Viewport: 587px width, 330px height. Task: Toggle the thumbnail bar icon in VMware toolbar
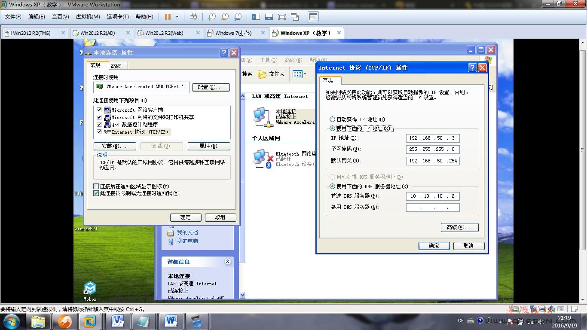(x=269, y=17)
